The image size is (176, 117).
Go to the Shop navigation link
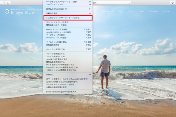131,11
